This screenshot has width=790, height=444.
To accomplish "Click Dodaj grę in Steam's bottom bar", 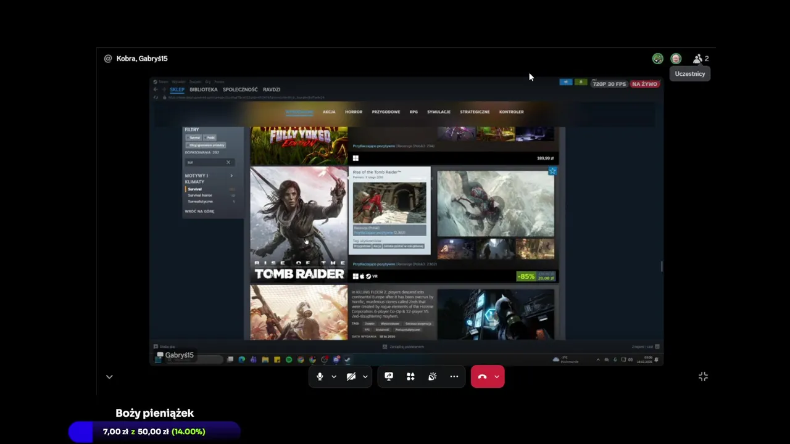I will point(164,347).
